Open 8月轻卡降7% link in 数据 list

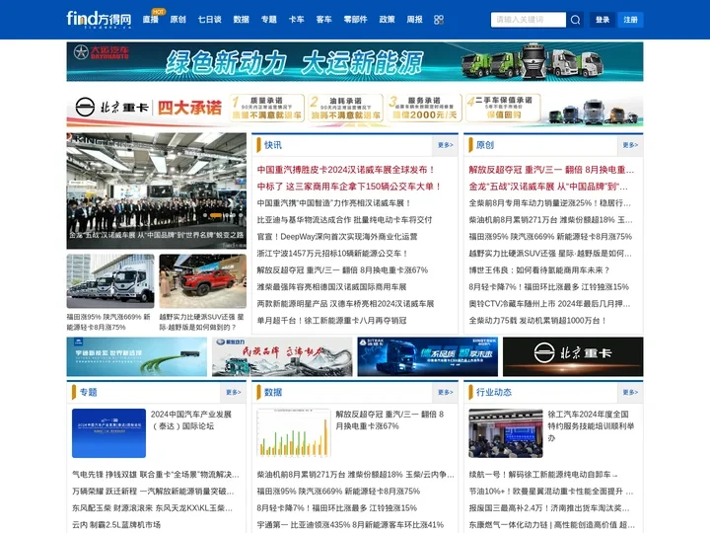(x=337, y=508)
